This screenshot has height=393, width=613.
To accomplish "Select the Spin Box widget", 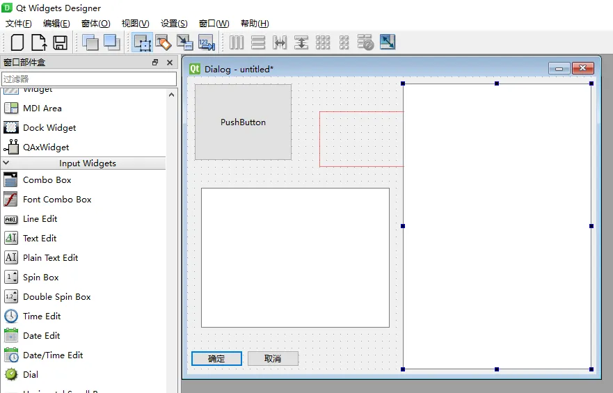I will click(40, 278).
